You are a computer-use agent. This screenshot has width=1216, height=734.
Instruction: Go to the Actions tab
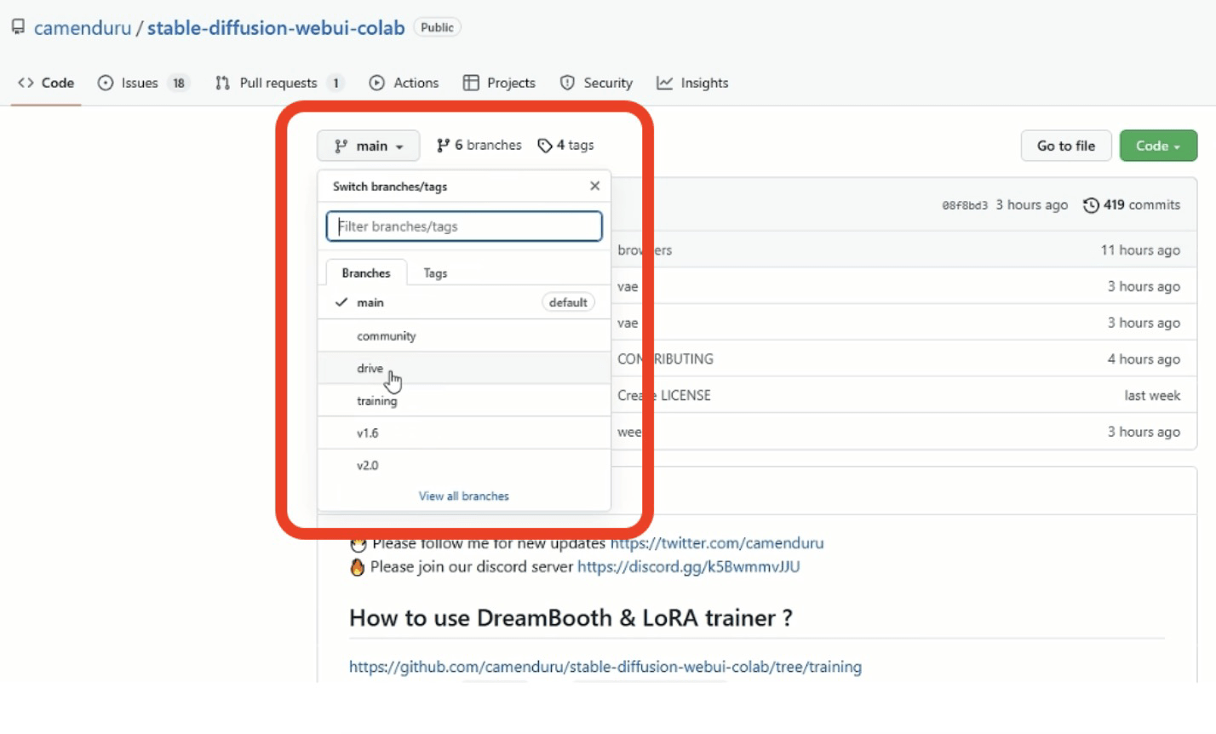(x=404, y=83)
